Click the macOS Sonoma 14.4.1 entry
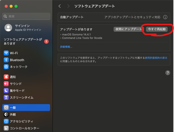Screen dimensions: 174x132 tap(76, 35)
